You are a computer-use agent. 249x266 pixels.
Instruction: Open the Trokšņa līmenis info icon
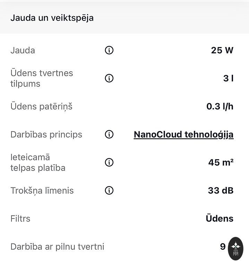109,190
